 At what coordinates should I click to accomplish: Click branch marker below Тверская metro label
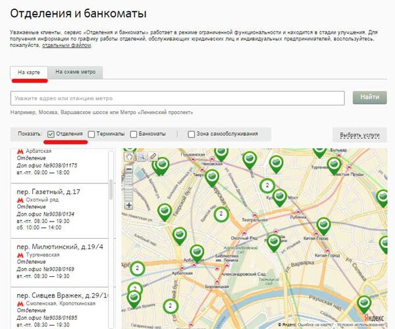(212, 178)
